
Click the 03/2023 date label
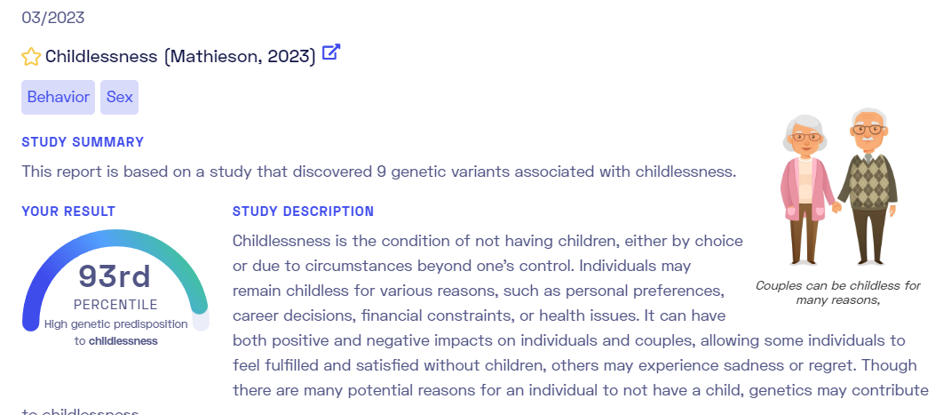coord(53,18)
